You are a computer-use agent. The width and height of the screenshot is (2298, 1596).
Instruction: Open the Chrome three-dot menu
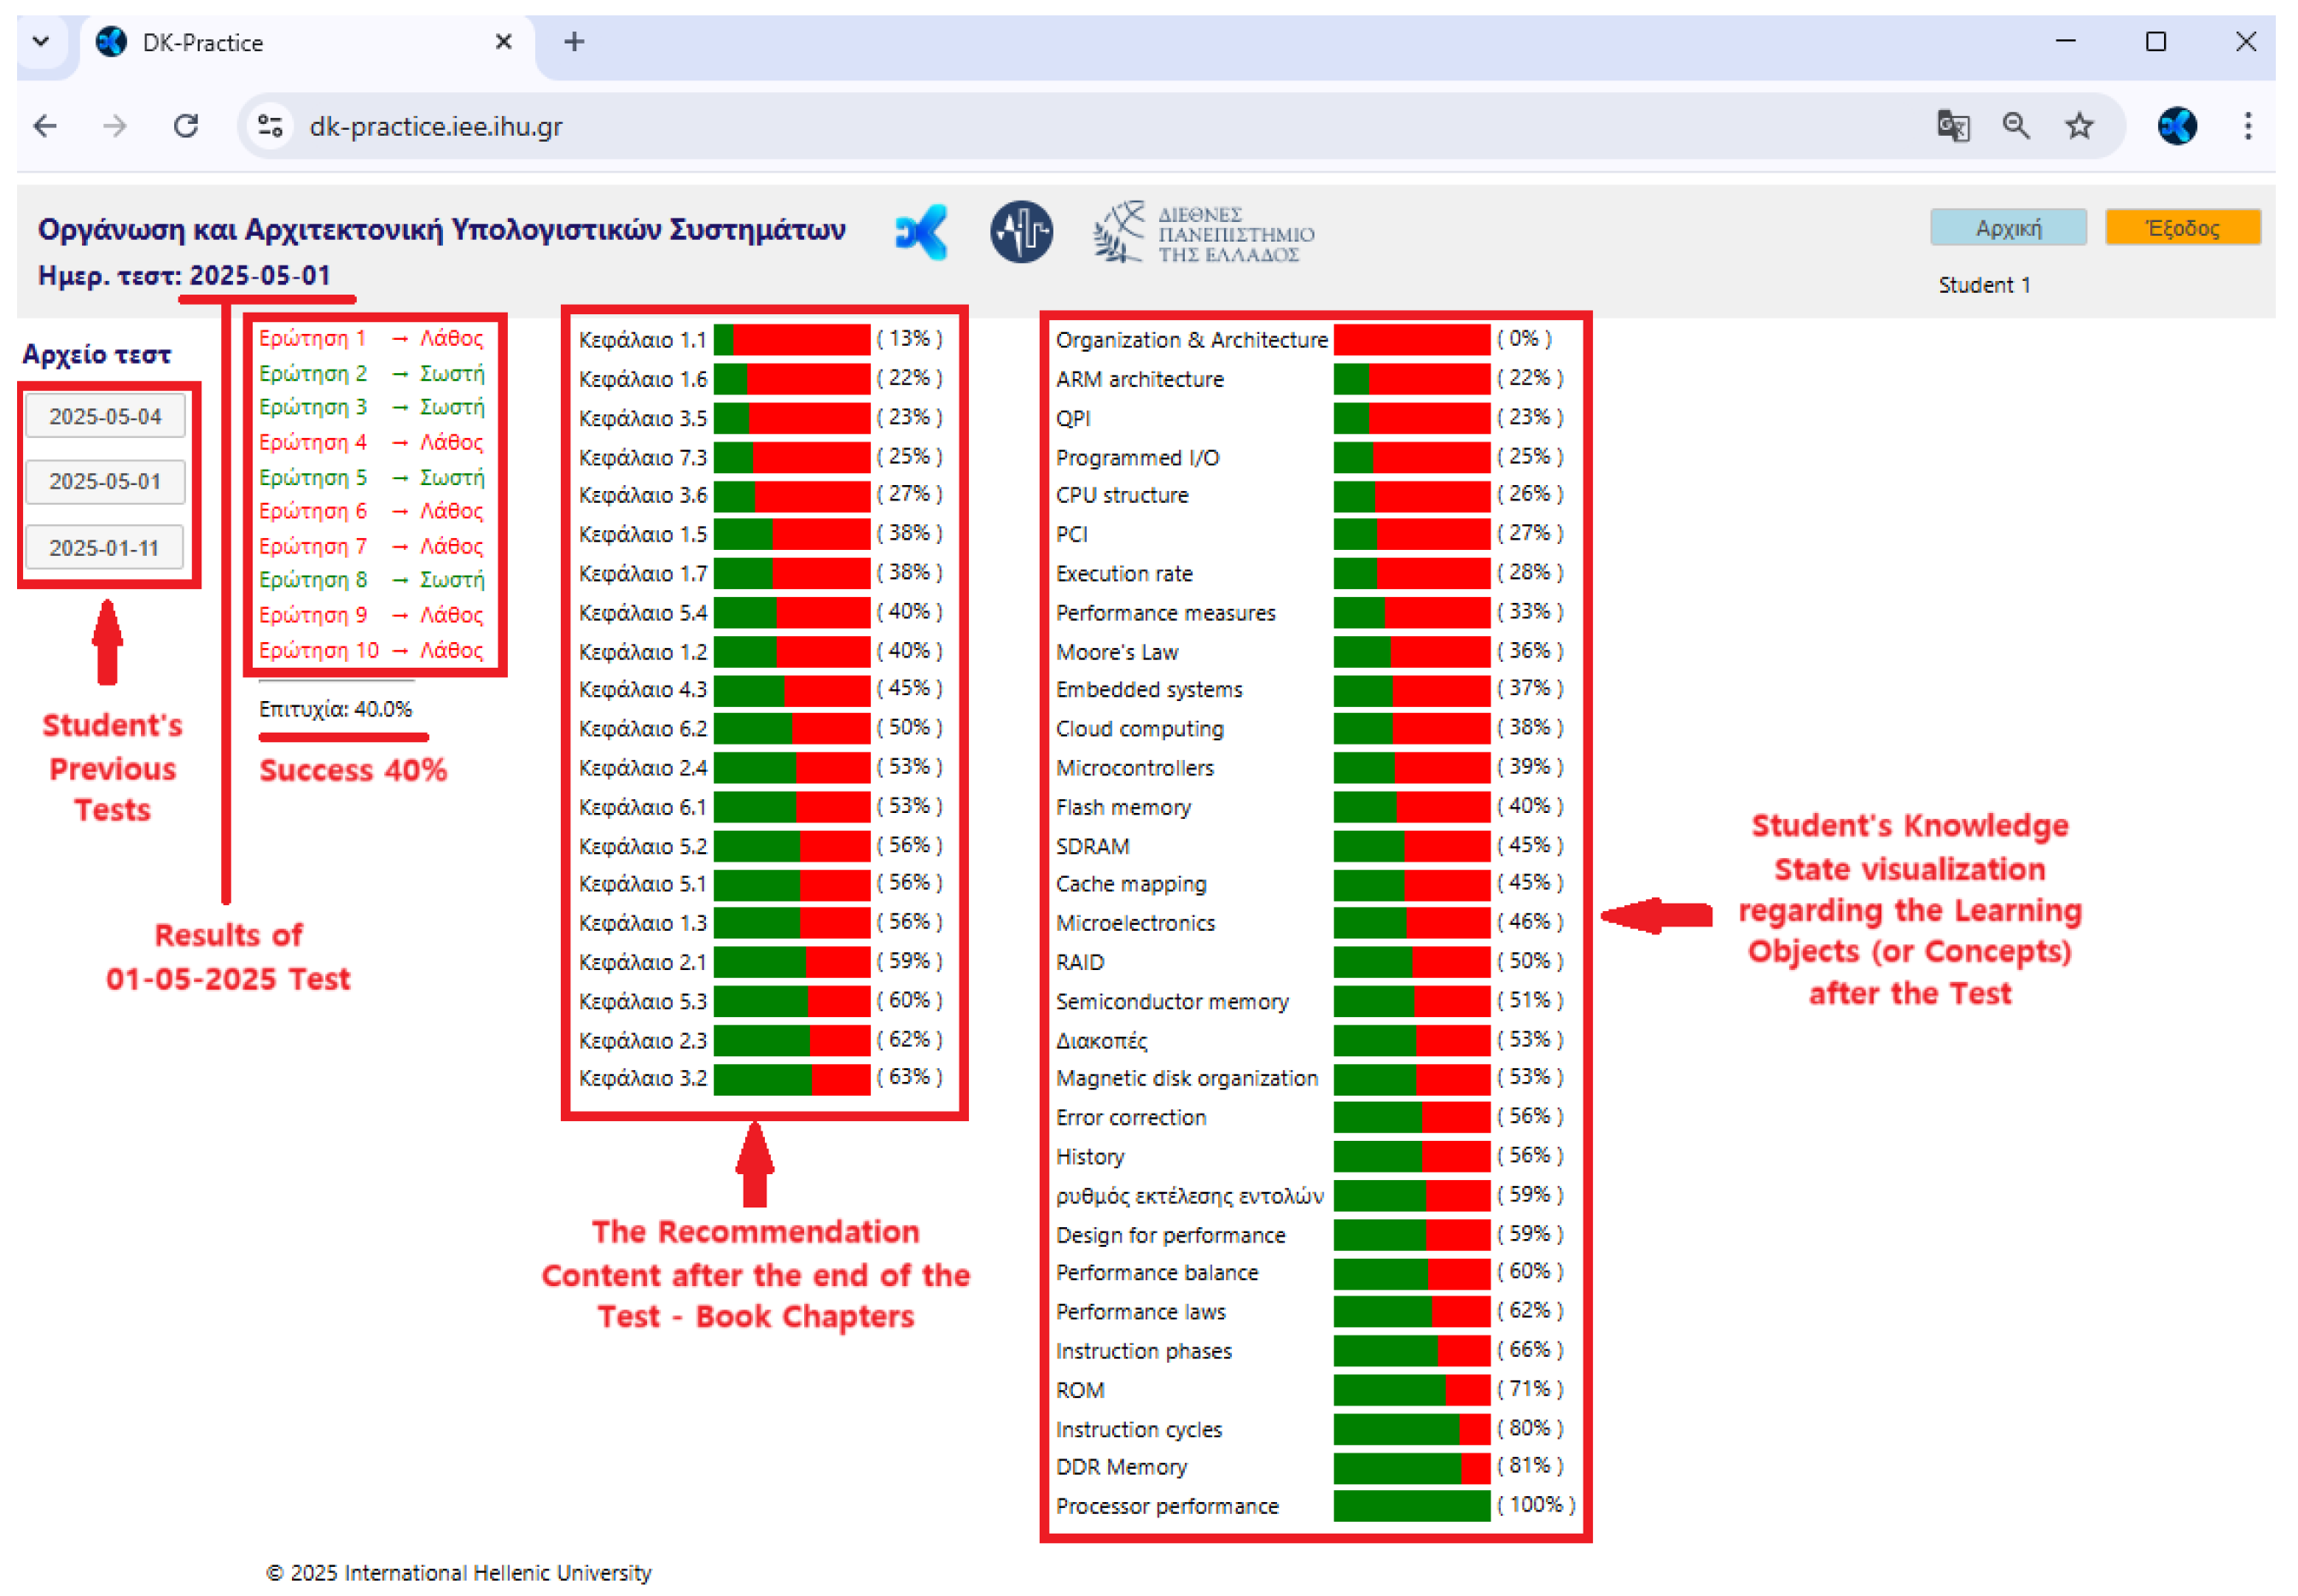(x=2247, y=126)
